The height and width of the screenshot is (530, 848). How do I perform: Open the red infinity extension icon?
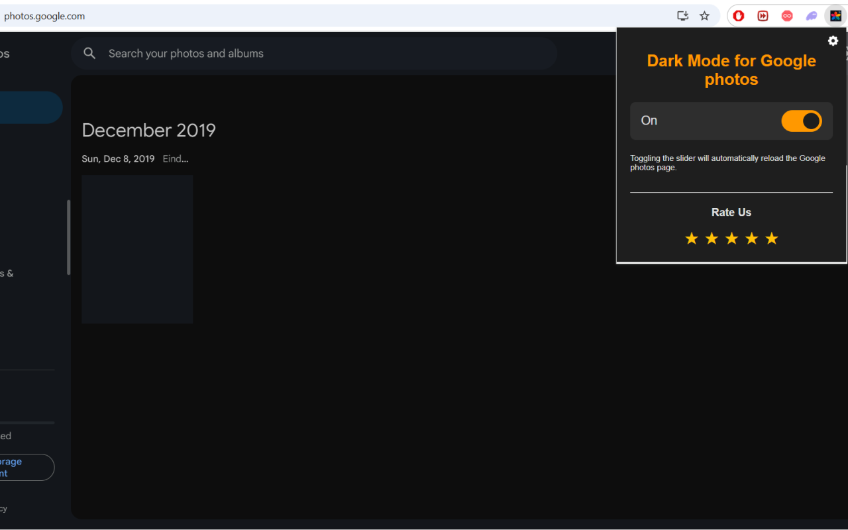point(787,16)
